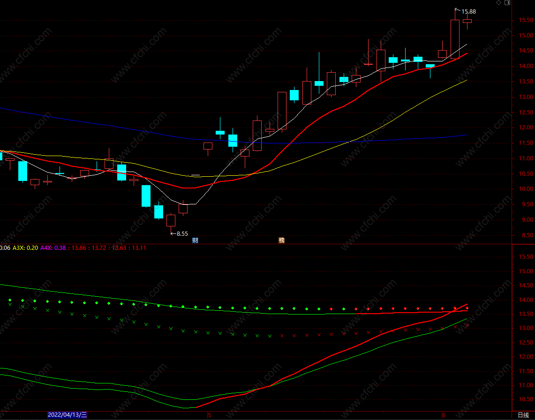Click the 10.50 label on lower indicator axis
Image resolution: width=535 pixels, height=420 pixels.
pos(526,399)
